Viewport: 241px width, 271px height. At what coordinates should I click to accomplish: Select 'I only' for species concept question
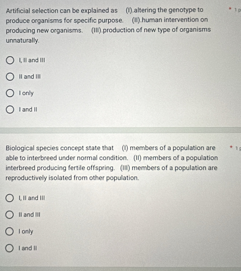10,231
